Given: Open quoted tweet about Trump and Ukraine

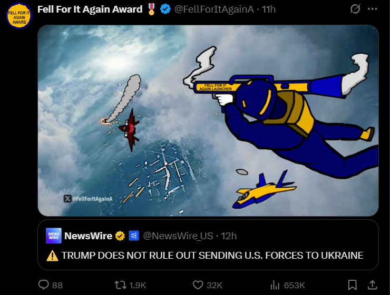Looking at the screenshot, I should pyautogui.click(x=208, y=245).
